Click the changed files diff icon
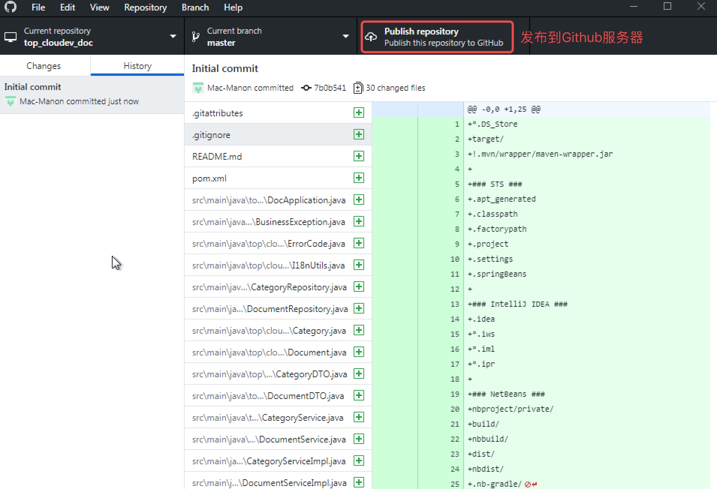Viewport: 717px width, 489px height. click(358, 88)
